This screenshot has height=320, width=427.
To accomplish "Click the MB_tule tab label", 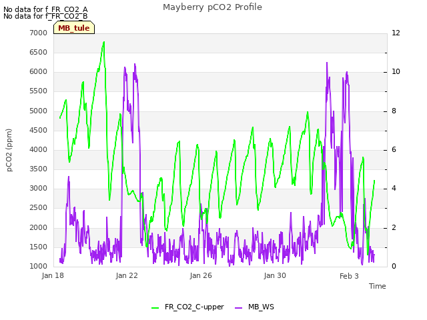I will 74,28.
